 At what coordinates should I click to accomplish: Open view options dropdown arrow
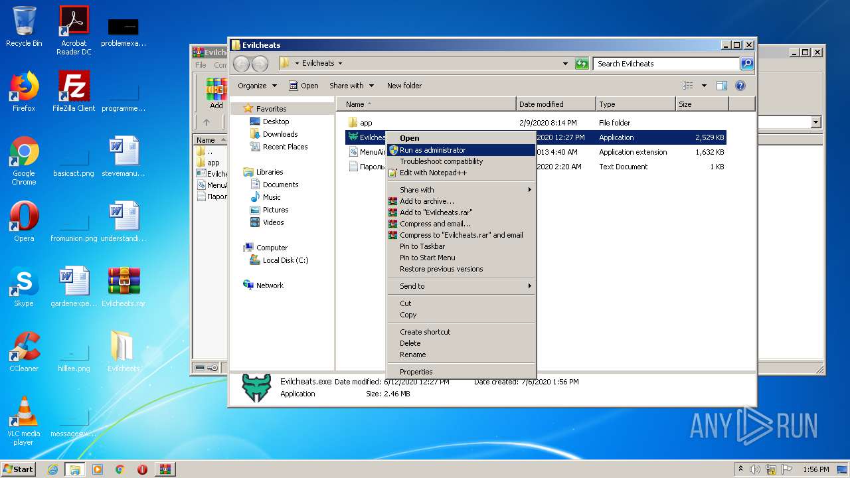(x=704, y=86)
